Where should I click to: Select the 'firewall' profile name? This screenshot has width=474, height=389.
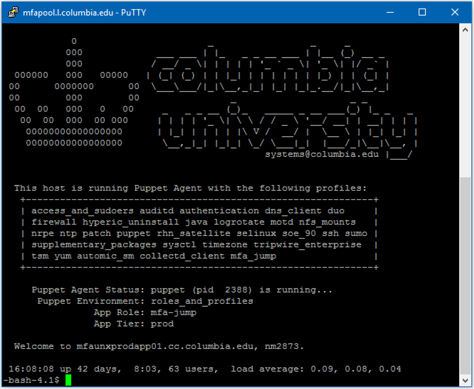54,222
